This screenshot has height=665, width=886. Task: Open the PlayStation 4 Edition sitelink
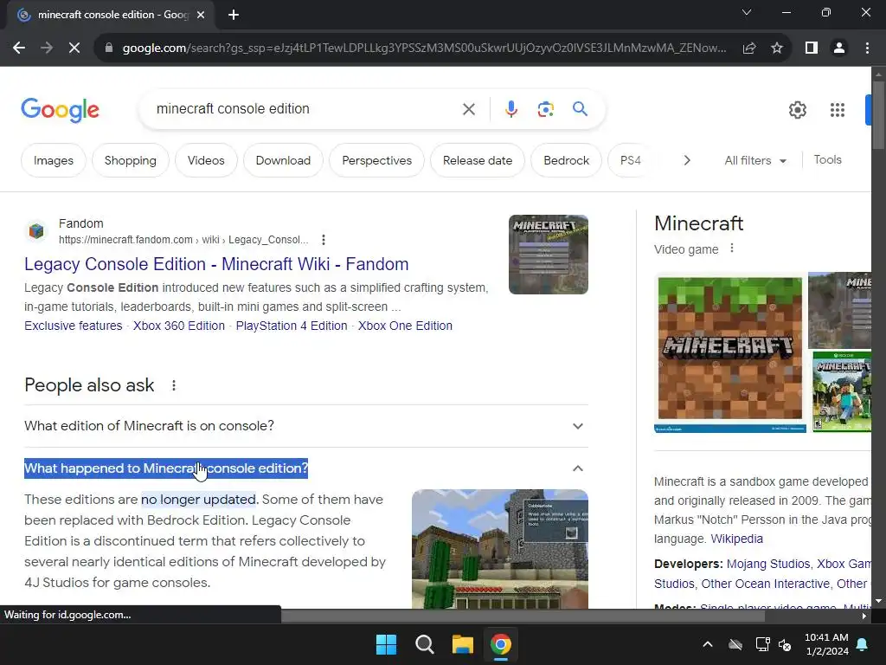[292, 326]
